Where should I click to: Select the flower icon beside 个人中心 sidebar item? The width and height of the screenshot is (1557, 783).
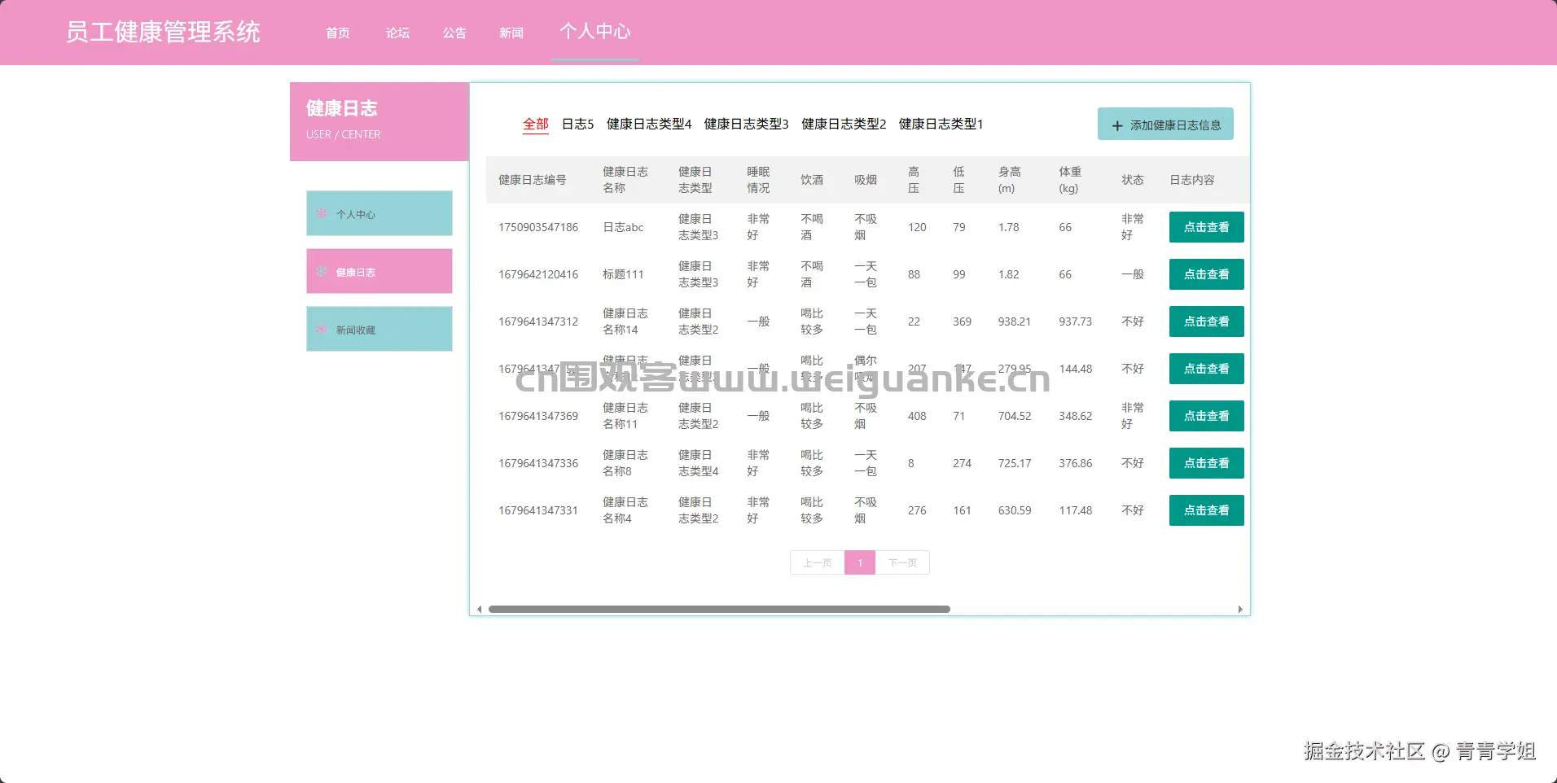point(320,213)
